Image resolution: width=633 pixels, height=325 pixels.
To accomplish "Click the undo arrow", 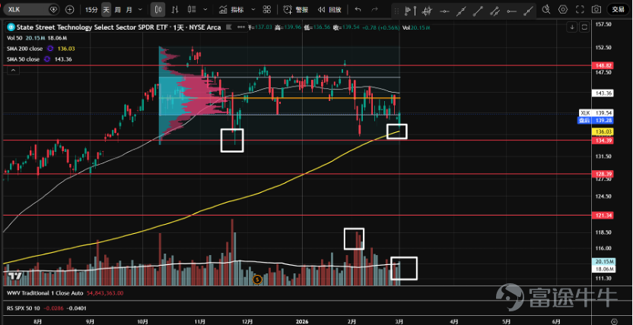I will pos(358,9).
